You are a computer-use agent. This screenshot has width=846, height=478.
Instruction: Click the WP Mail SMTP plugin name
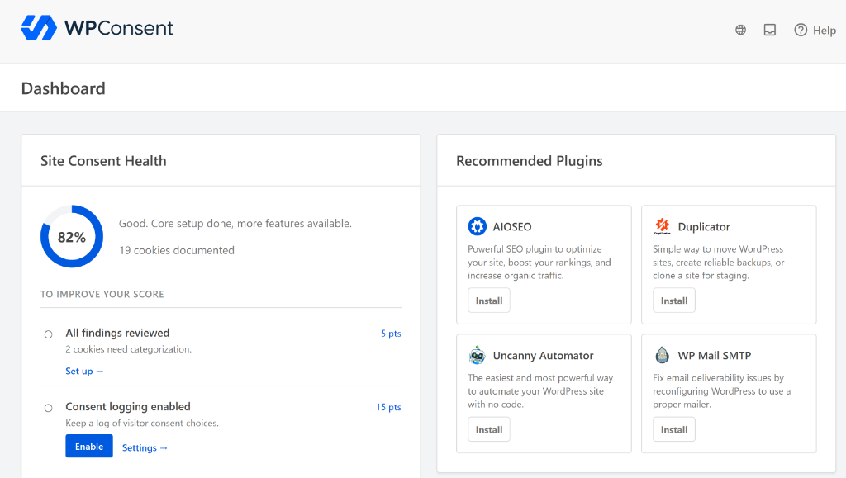pos(715,356)
